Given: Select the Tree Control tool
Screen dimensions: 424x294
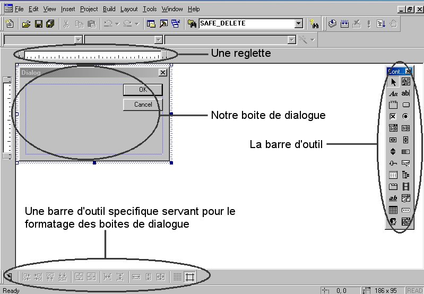Looking at the screenshot, I should point(405,175).
